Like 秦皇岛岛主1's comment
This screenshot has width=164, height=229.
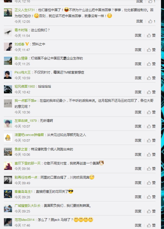(x=151, y=197)
